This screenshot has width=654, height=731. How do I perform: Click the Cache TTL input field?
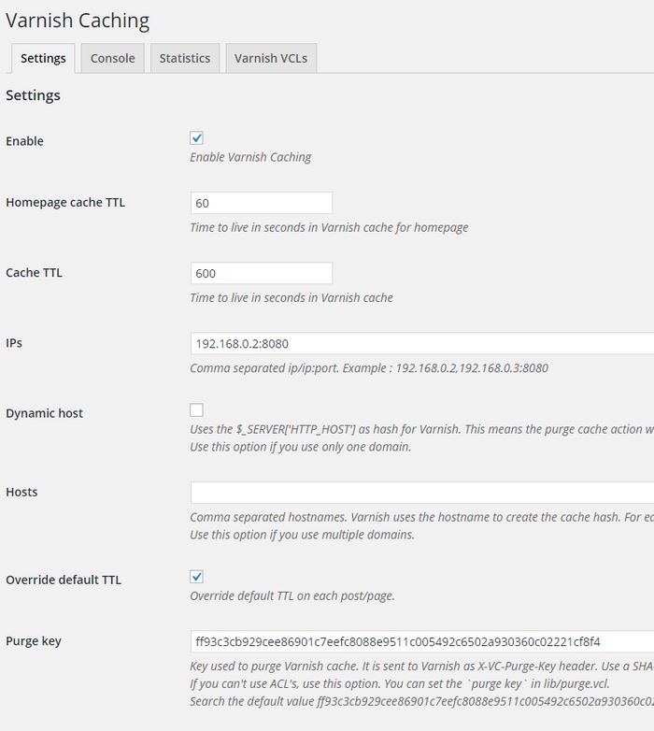262,273
